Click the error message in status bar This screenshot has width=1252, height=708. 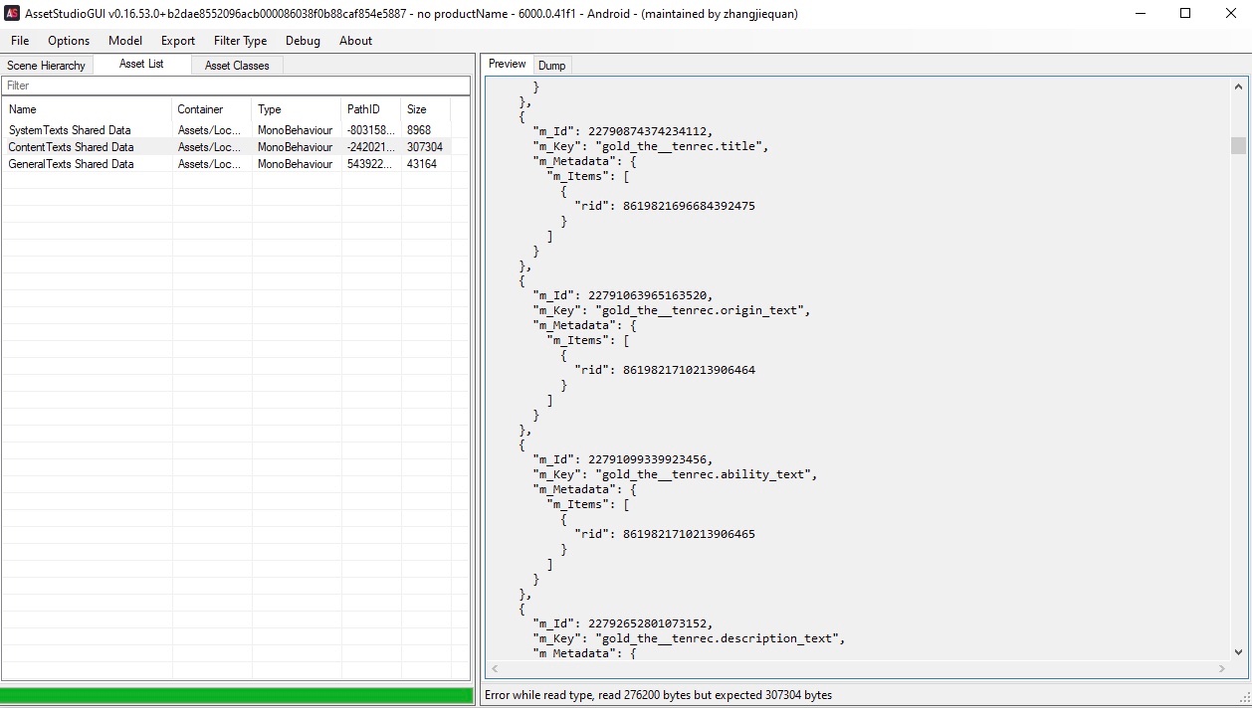pyautogui.click(x=658, y=695)
